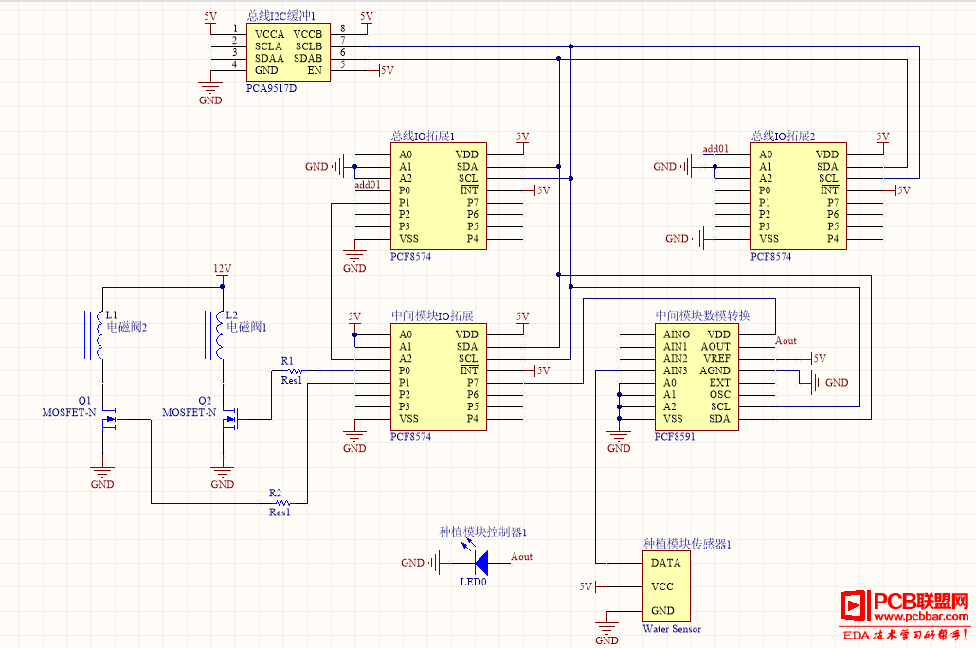Click the DATA pin of Water Sensor
976x648 pixels.
(x=665, y=563)
